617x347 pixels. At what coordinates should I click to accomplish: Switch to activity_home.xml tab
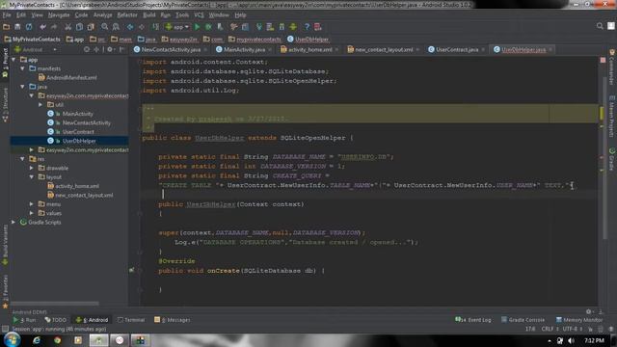click(309, 49)
